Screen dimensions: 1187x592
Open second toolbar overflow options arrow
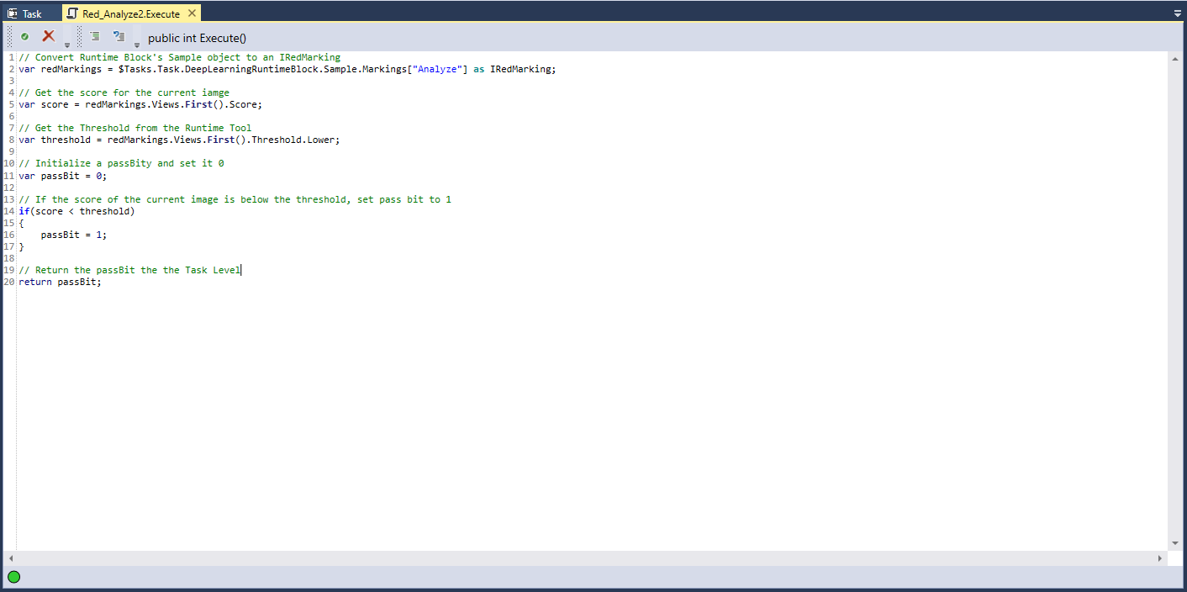pyautogui.click(x=137, y=45)
